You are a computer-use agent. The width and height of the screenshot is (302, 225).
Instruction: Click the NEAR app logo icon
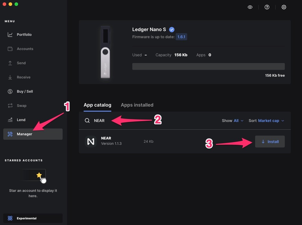point(91,142)
